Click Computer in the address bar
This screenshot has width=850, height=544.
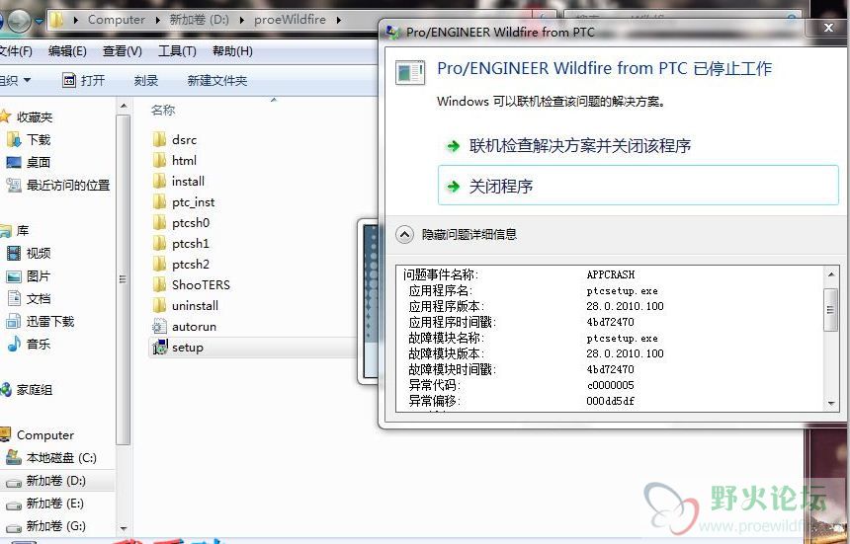[117, 20]
